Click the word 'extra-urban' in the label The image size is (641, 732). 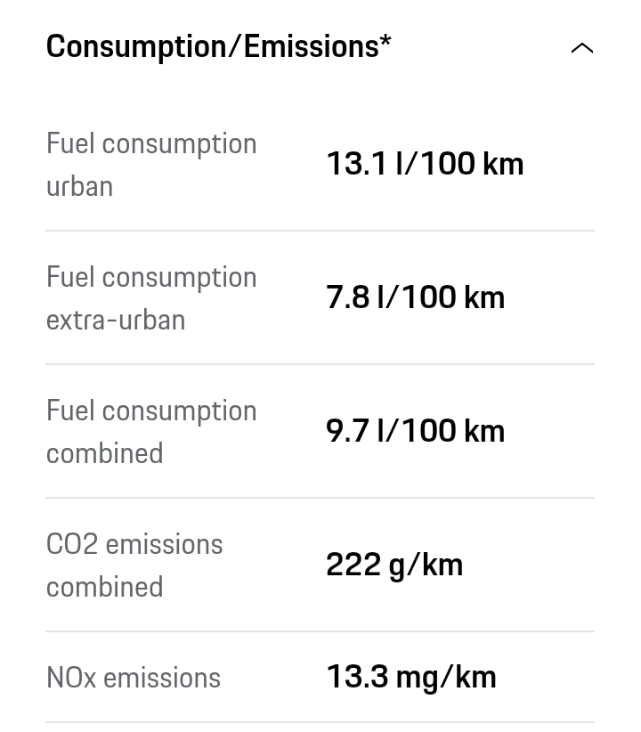click(x=116, y=320)
